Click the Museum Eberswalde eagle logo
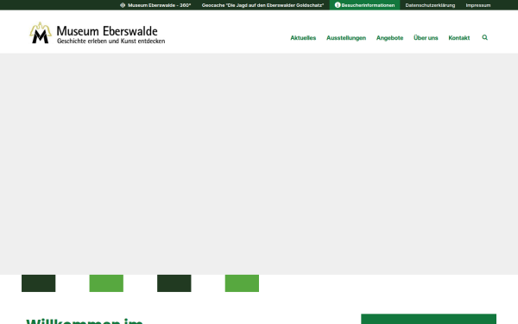The image size is (518, 324). pos(41,33)
